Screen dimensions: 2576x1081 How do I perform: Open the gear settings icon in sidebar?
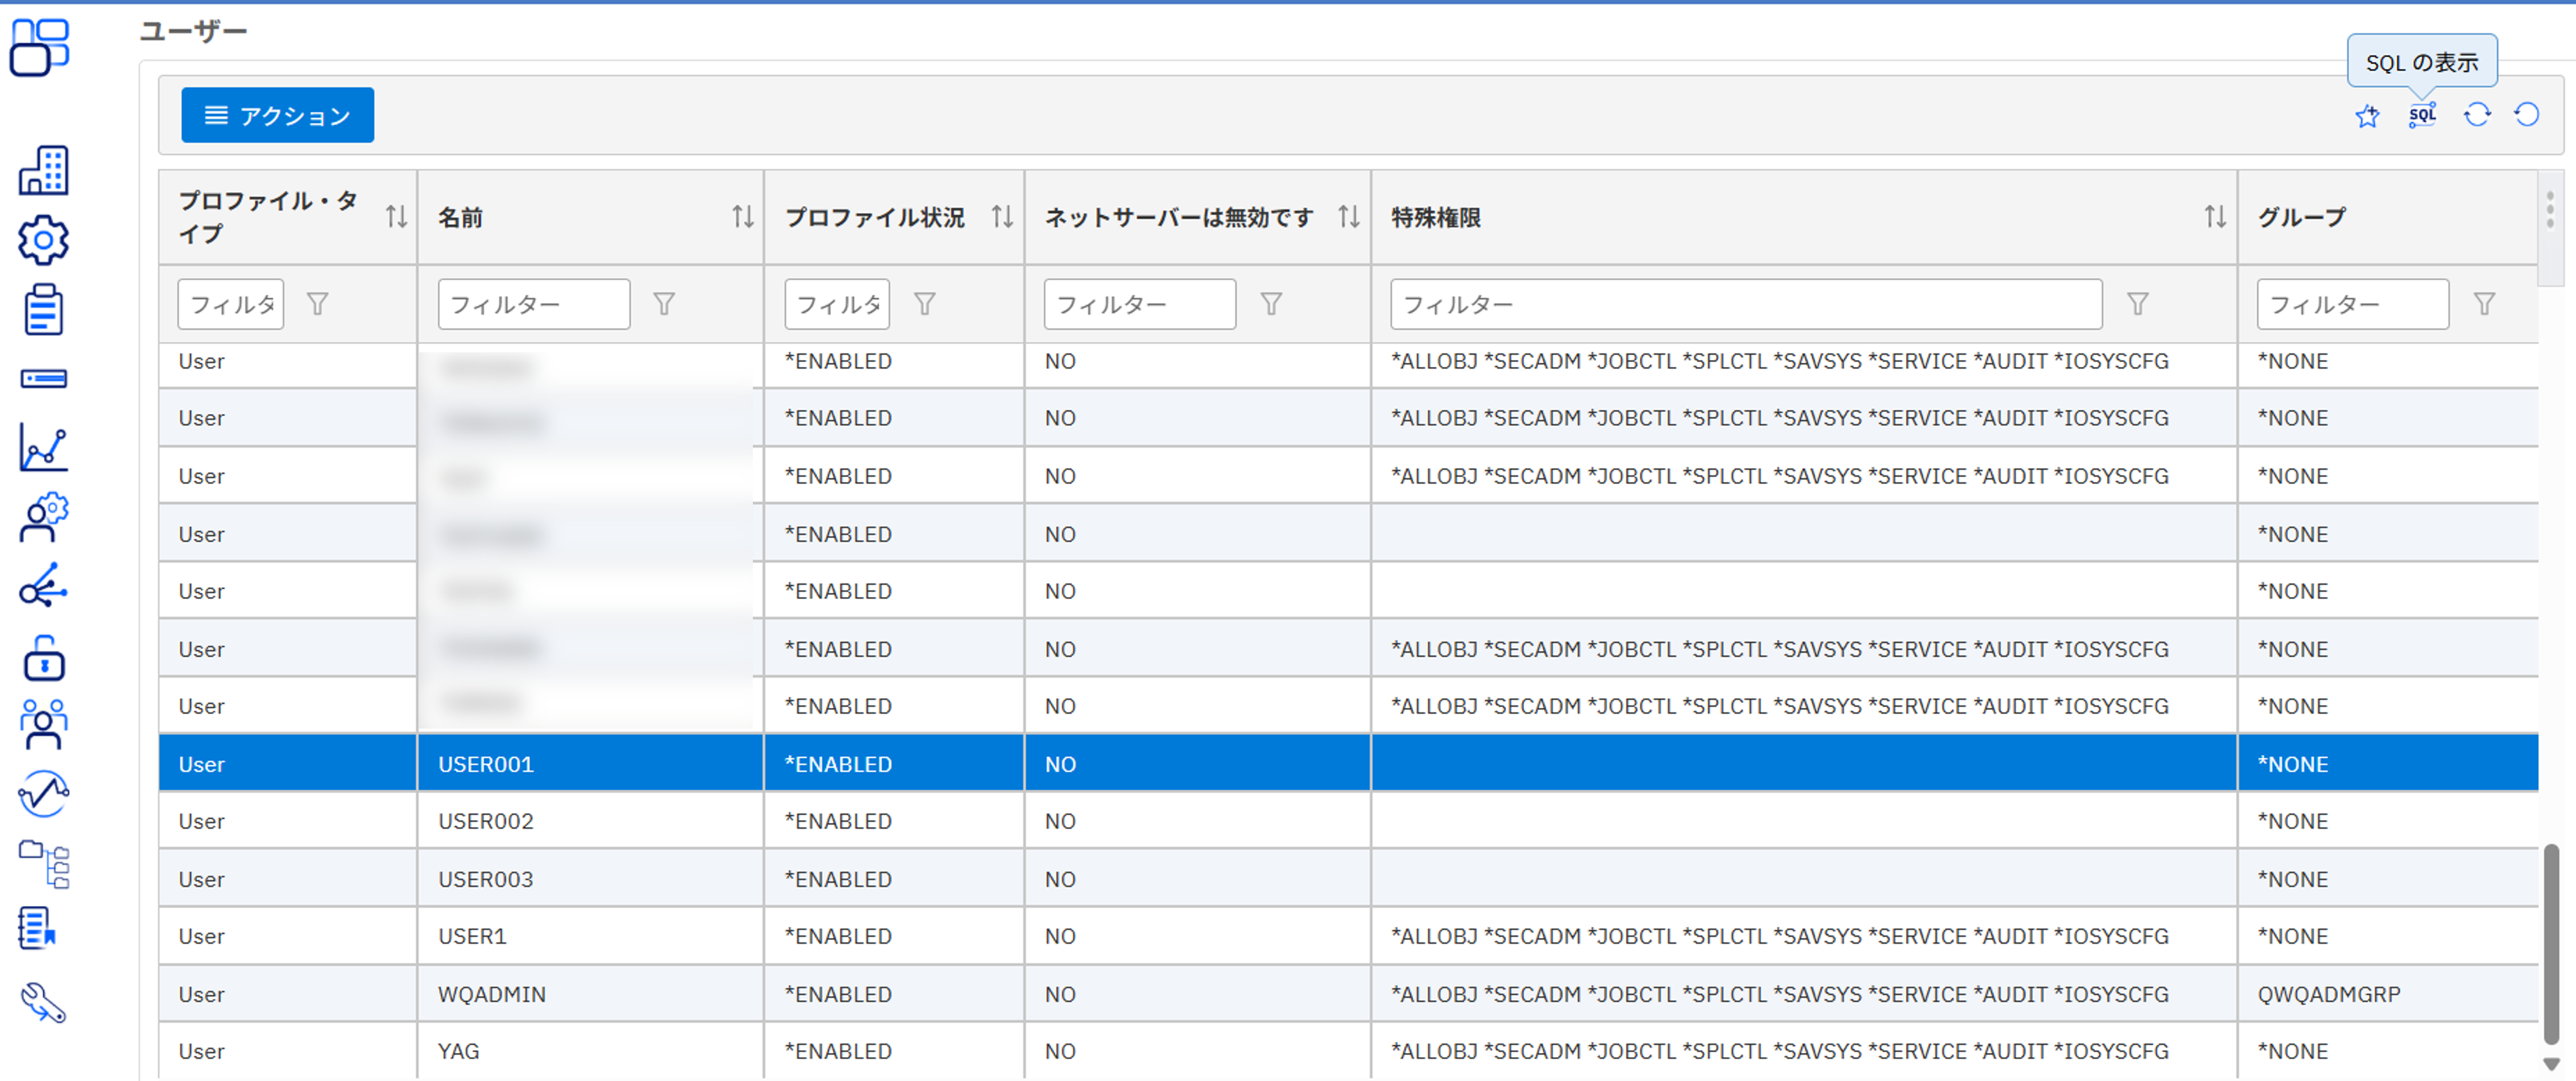click(x=43, y=240)
